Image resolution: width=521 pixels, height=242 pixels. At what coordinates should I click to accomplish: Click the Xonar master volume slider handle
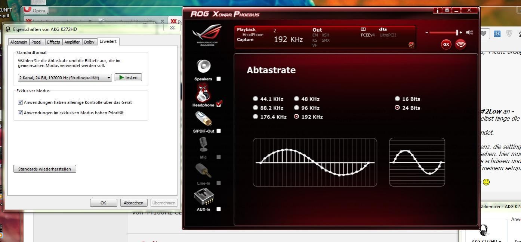tap(457, 33)
